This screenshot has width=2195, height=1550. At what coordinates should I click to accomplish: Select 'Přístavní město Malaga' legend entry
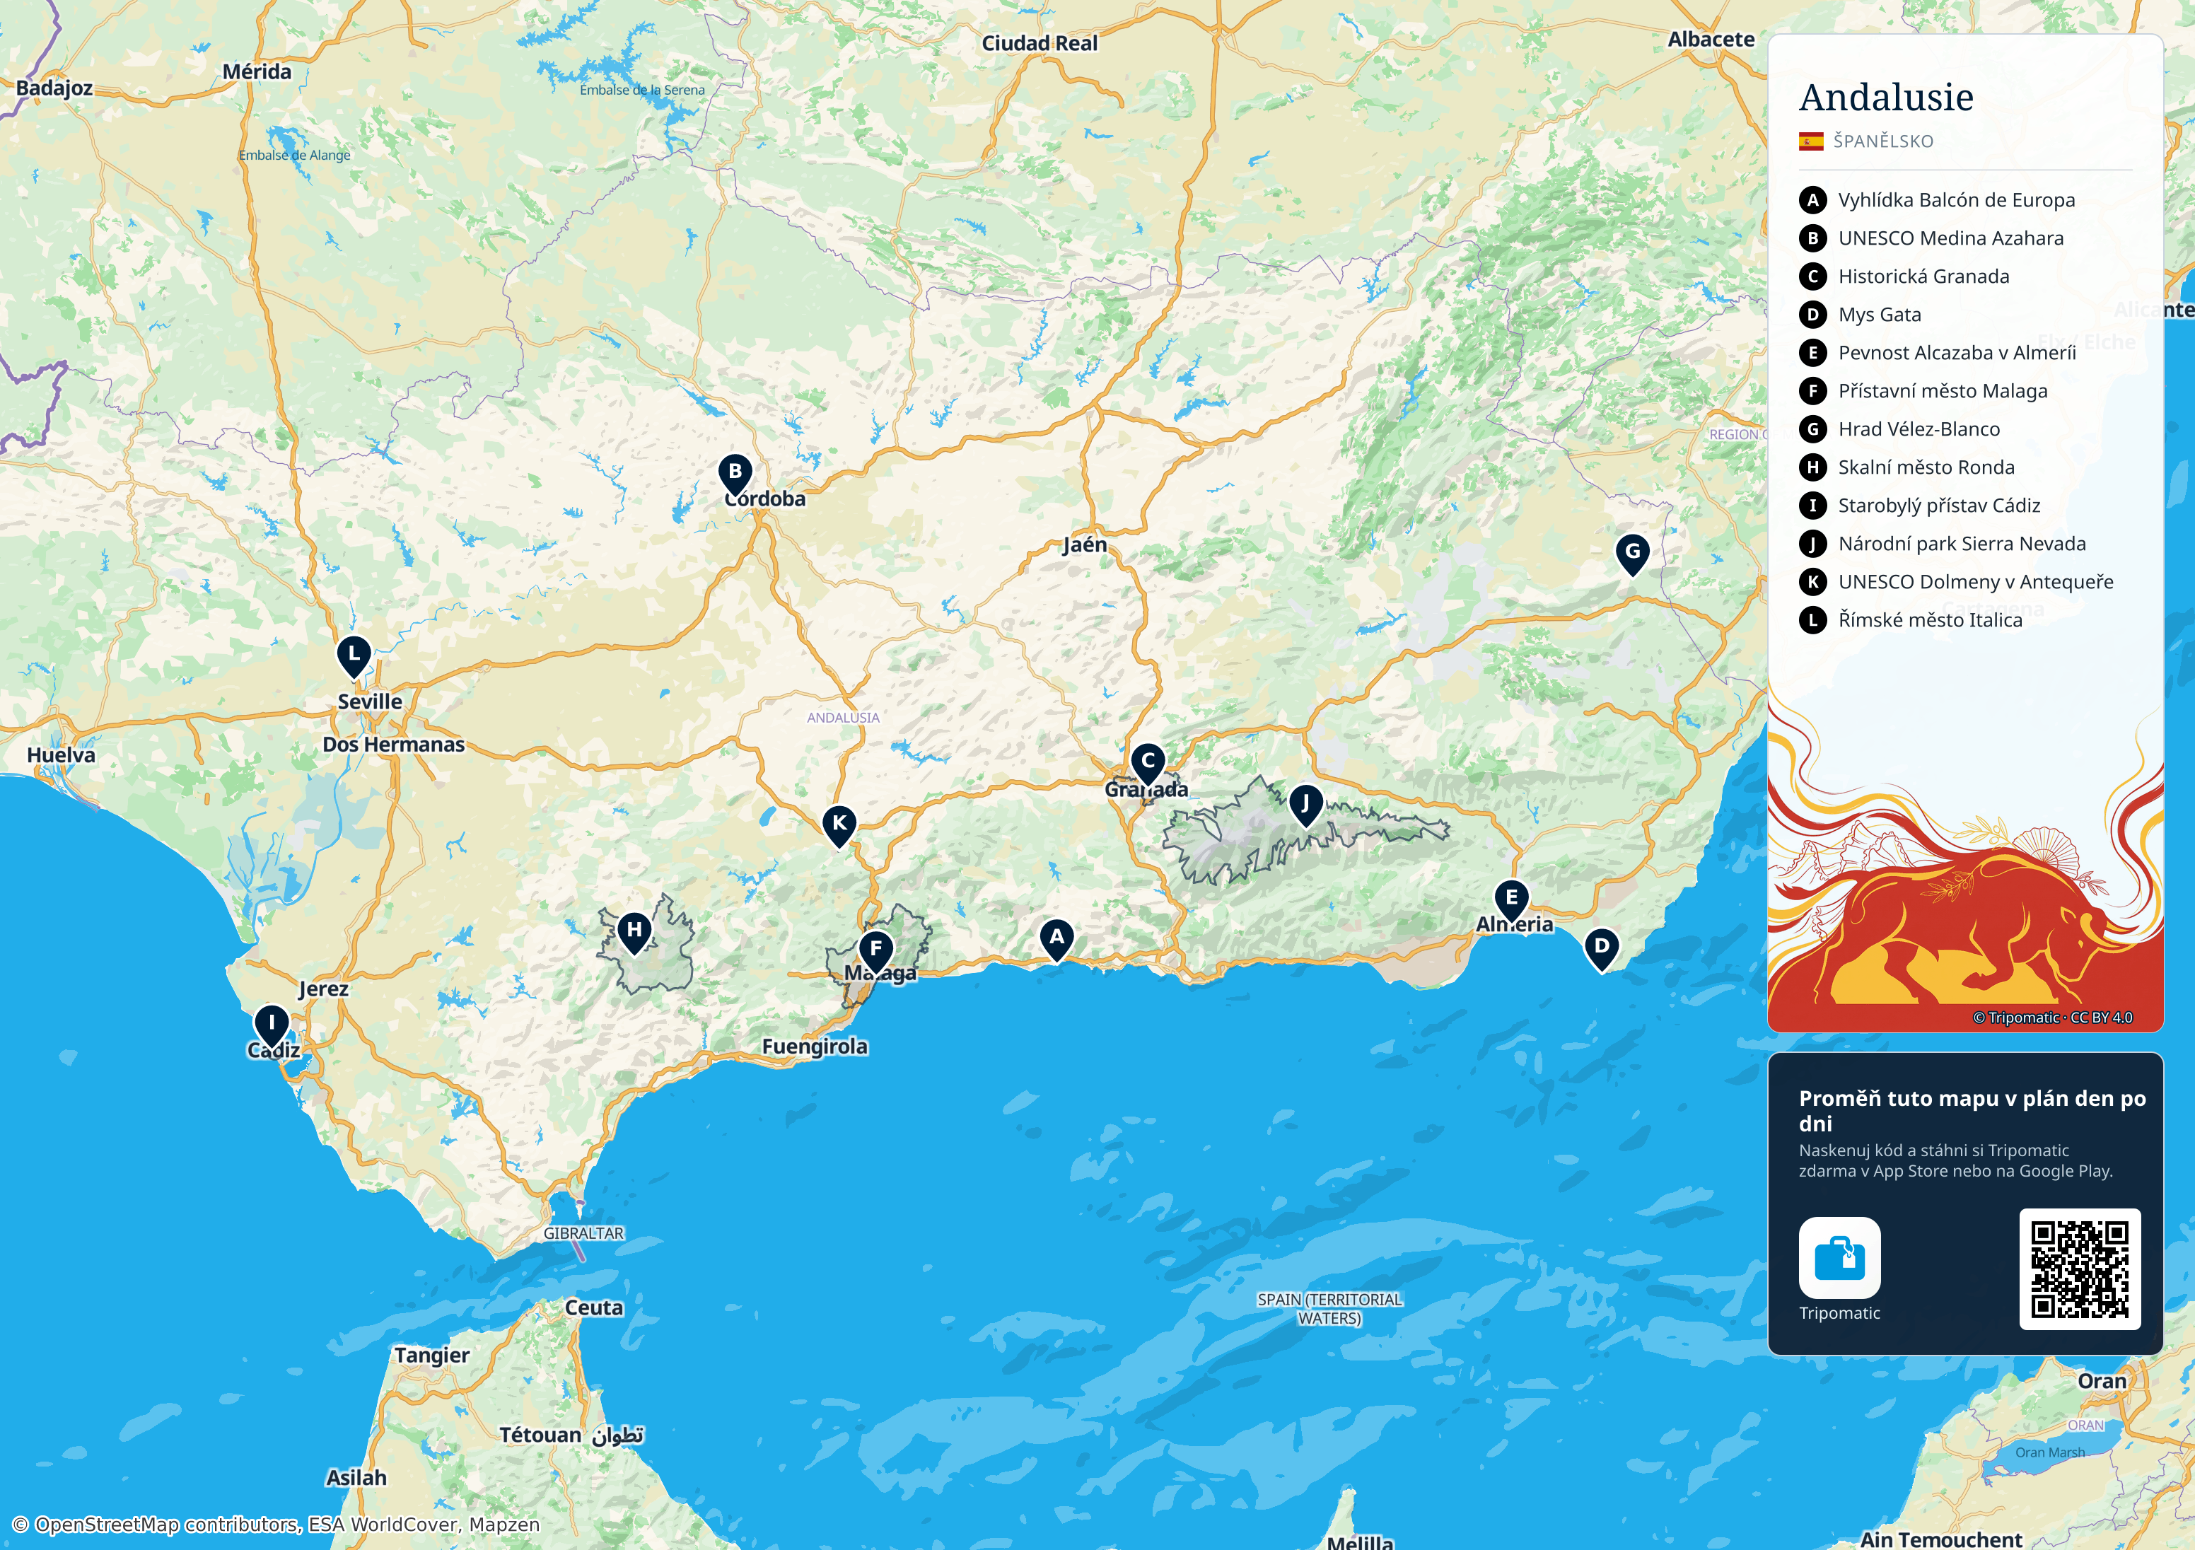tap(1943, 391)
